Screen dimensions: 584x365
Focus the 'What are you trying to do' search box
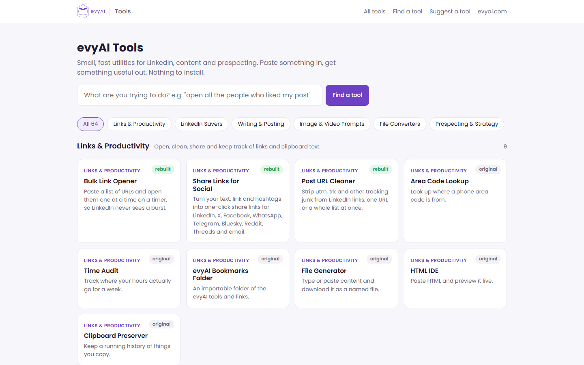coord(200,95)
